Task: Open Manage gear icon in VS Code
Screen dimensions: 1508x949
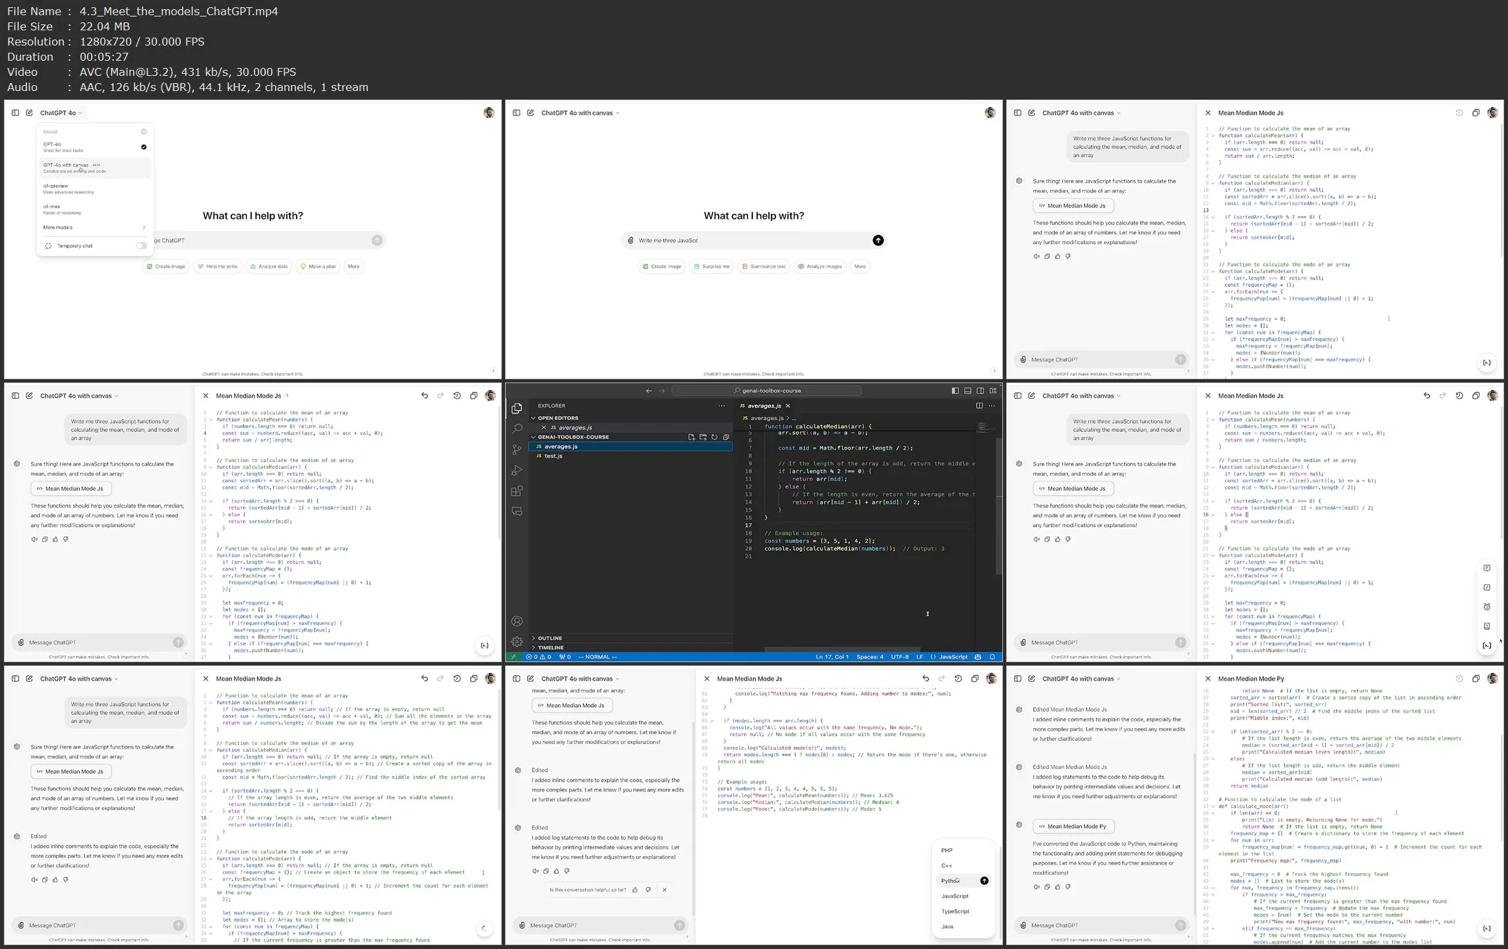Action: point(517,642)
